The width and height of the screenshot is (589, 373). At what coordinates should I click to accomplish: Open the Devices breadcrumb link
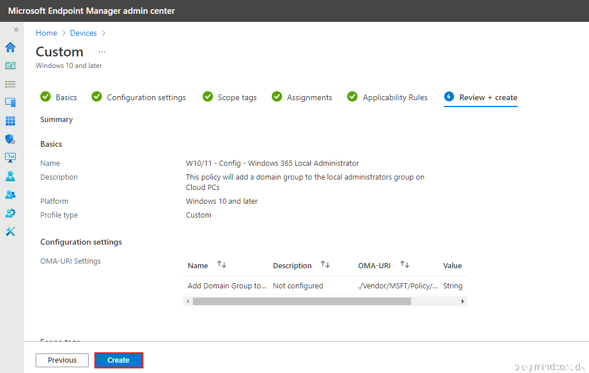pyautogui.click(x=83, y=33)
